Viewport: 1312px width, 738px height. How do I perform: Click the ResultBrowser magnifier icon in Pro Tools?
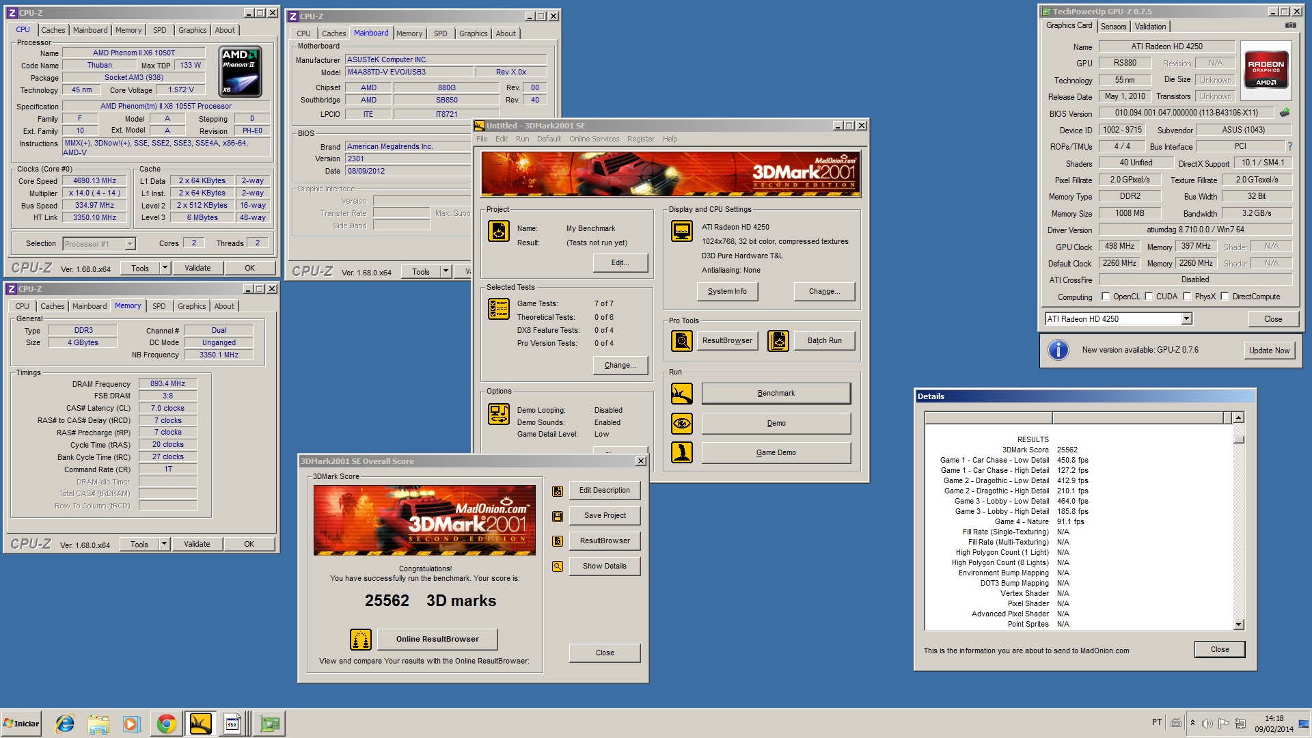[681, 340]
